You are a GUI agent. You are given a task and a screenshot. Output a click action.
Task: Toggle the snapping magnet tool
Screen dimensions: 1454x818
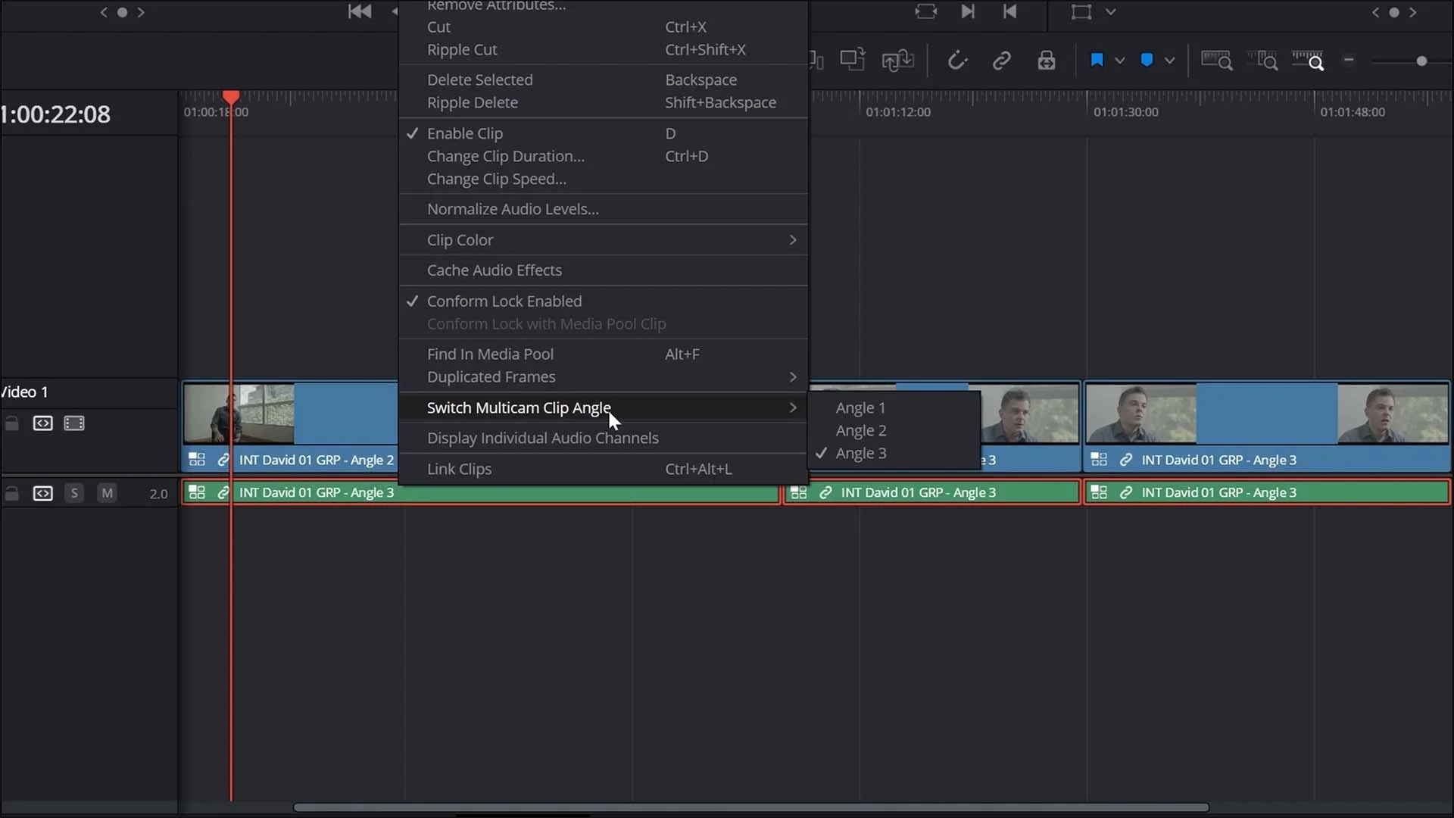pos(957,60)
